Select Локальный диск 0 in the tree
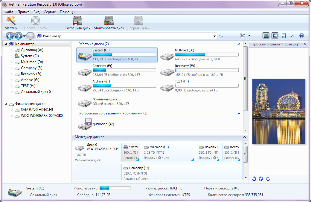 (x=36, y=92)
